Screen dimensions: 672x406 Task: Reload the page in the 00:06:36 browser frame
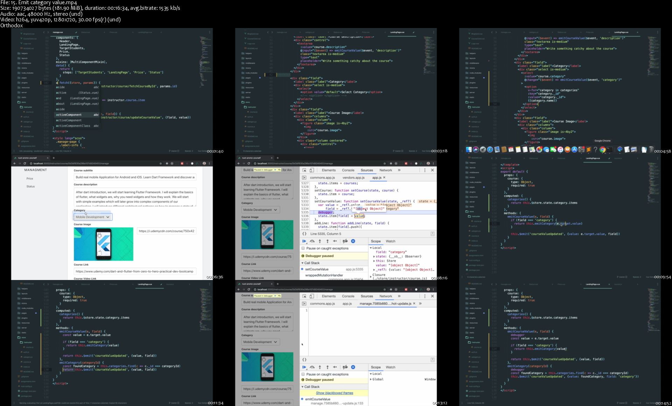[x=24, y=163]
